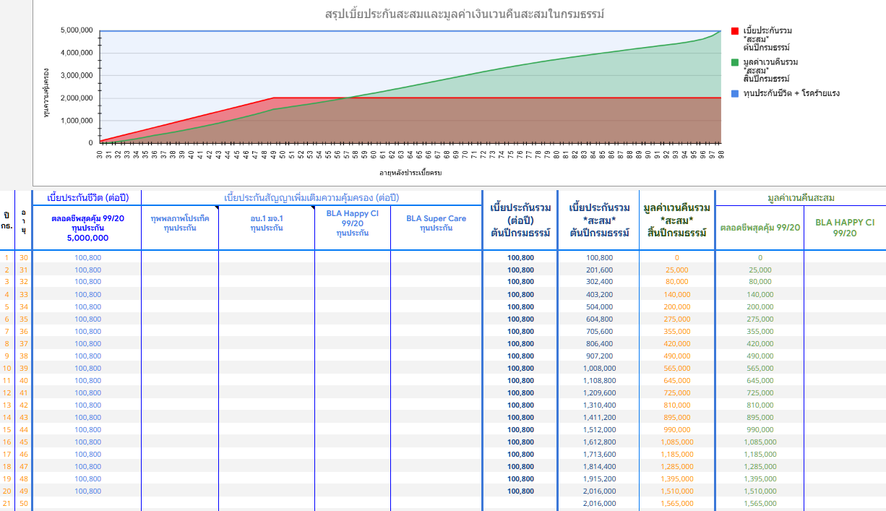Select the BLA Super Care ทุนประกัน header
Viewport: 886px width, 511px height.
click(x=436, y=223)
